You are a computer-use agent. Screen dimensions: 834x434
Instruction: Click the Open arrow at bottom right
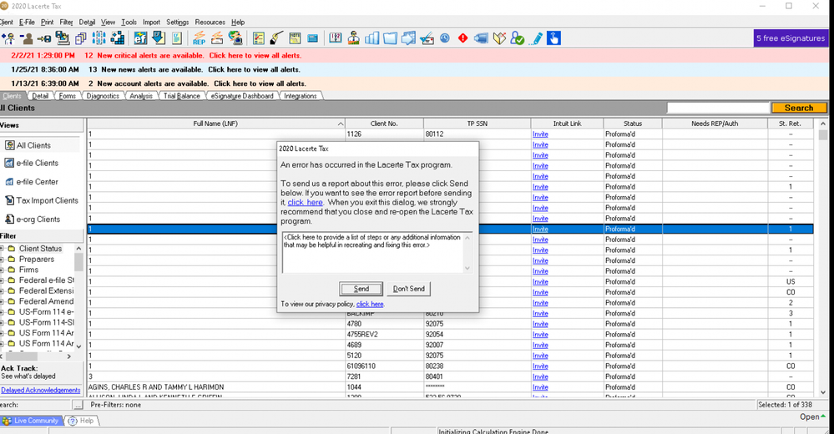coord(823,416)
